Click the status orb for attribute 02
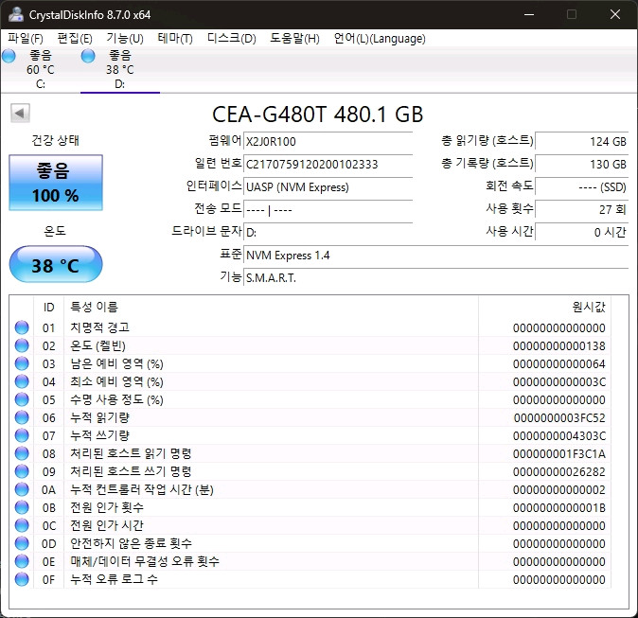Viewport: 638px width, 618px height. (22, 345)
